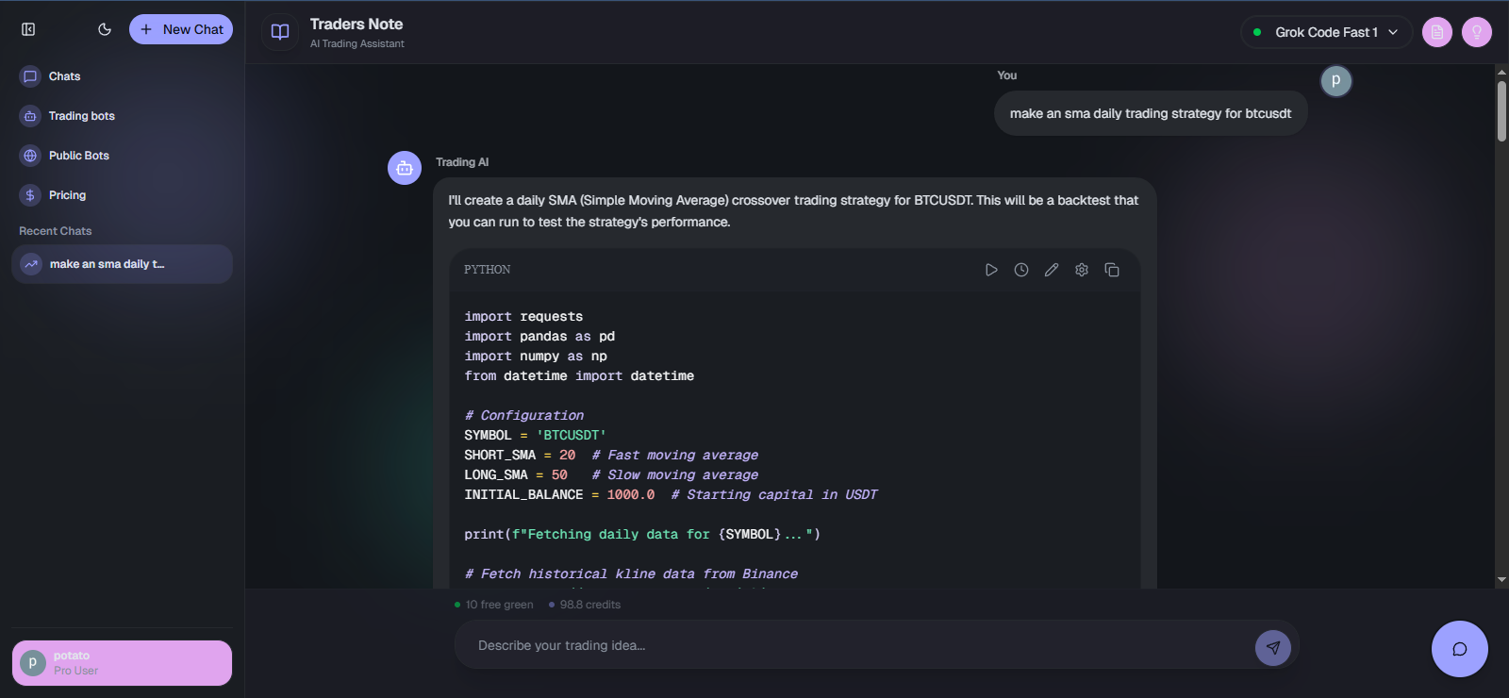The width and height of the screenshot is (1509, 698).
Task: Click the Trading AI robot avatar
Action: click(x=405, y=168)
